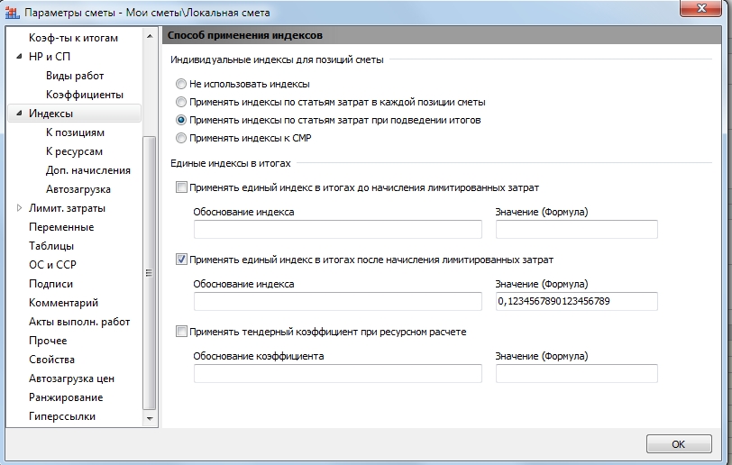Click 'Единые индексы в итогах' group label

tap(231, 163)
